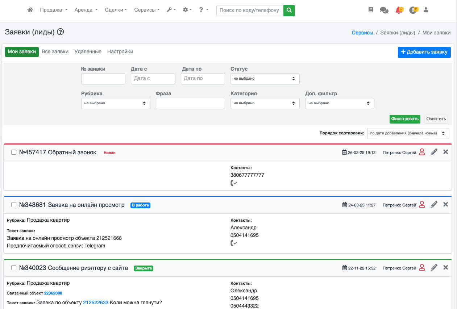
Task: Edit request №457417 with pencil icon
Action: [434, 153]
